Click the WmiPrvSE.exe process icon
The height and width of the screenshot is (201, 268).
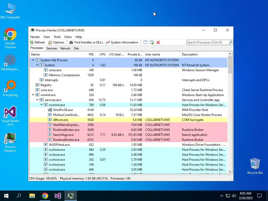coord(50,110)
